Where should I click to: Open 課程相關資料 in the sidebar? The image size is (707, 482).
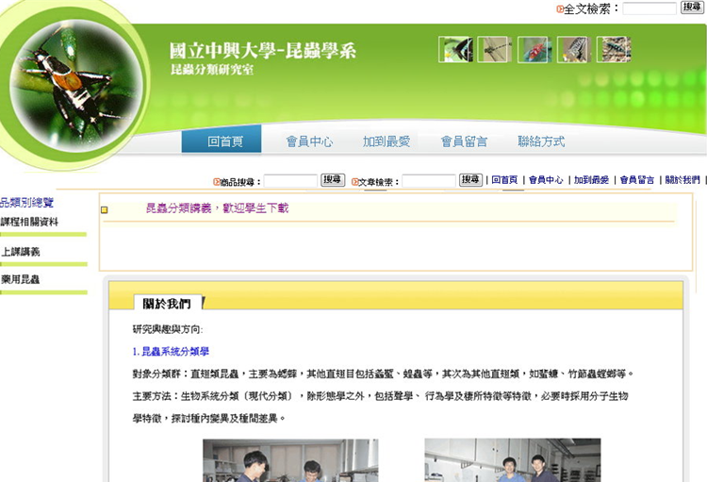coord(29,222)
